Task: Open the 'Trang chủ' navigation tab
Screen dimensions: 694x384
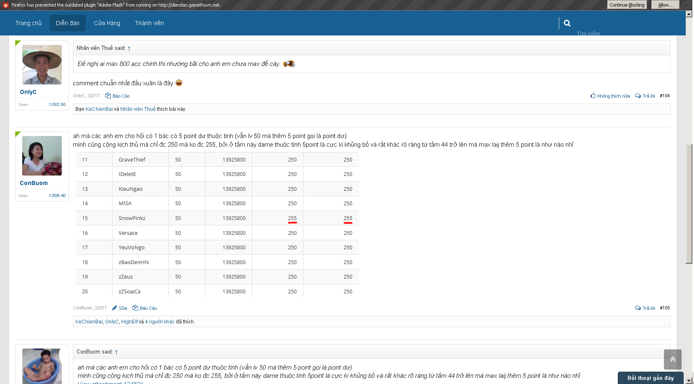Action: pyautogui.click(x=28, y=23)
